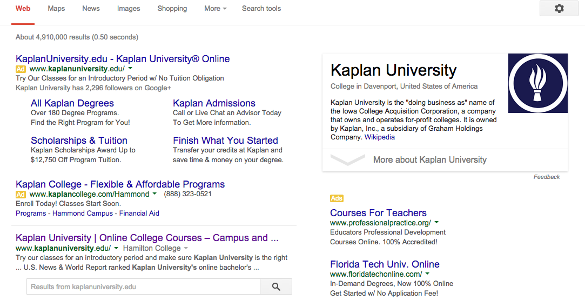
Task: Open Hamilton College dropdown arrow
Action: [x=186, y=248]
